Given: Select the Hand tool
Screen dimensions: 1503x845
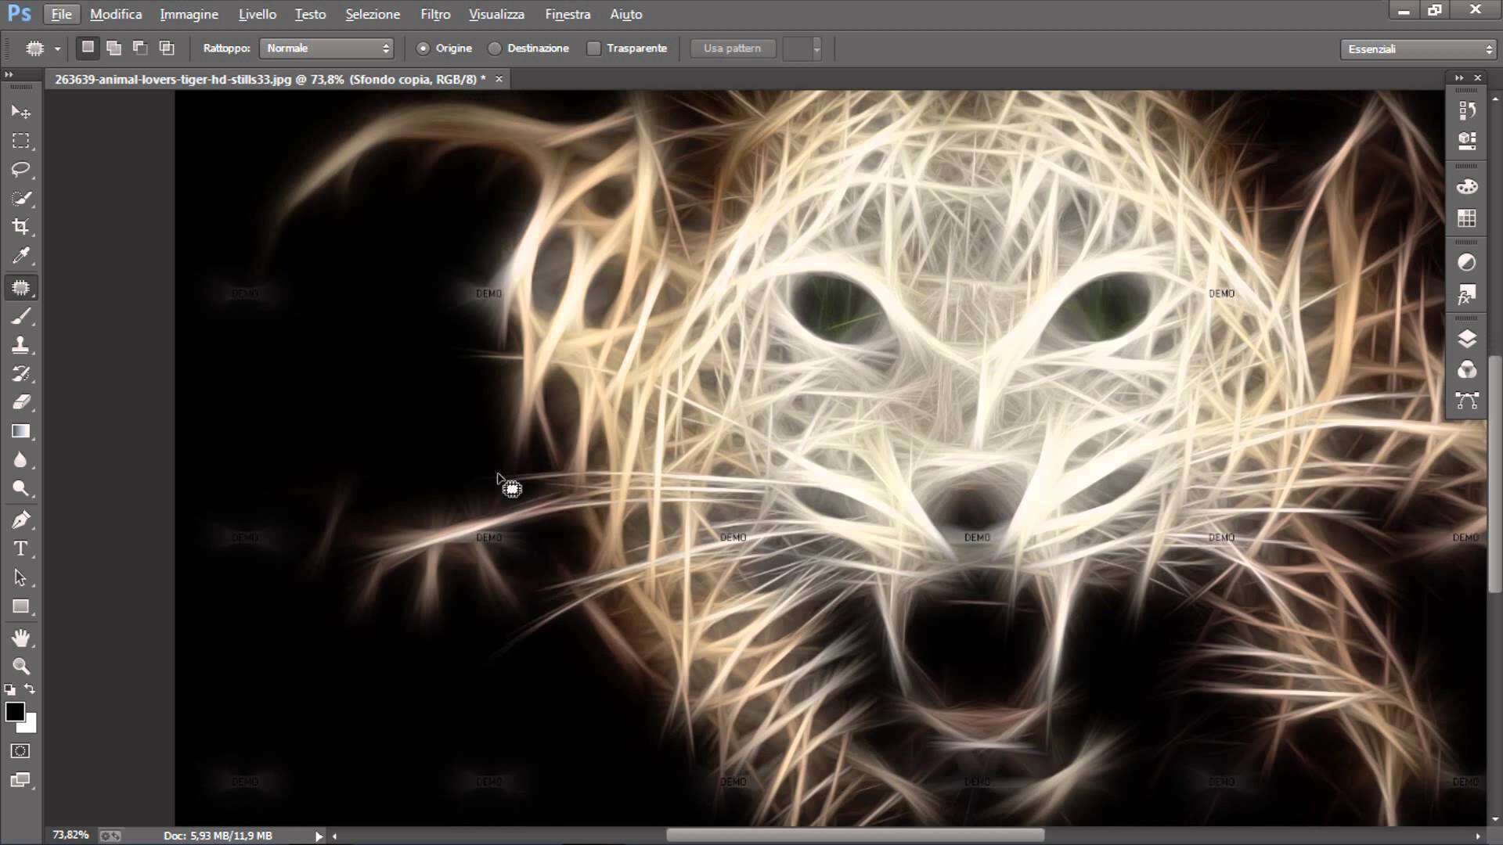Looking at the screenshot, I should (21, 637).
